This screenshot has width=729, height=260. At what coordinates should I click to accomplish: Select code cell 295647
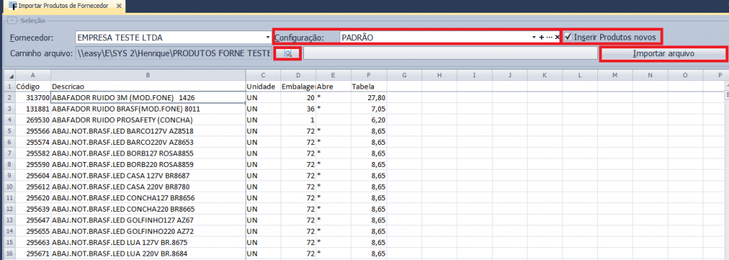pos(33,220)
